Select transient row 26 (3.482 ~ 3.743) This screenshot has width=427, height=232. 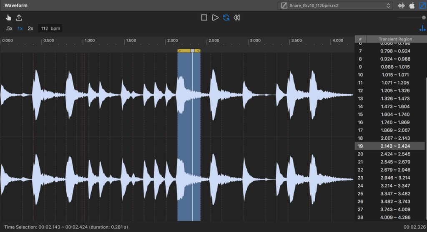(x=390, y=202)
